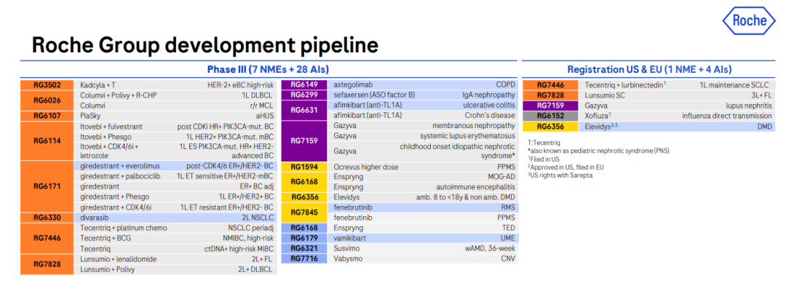The height and width of the screenshot is (302, 786).
Task: Click the RG6321 code cell
Action: (x=303, y=248)
